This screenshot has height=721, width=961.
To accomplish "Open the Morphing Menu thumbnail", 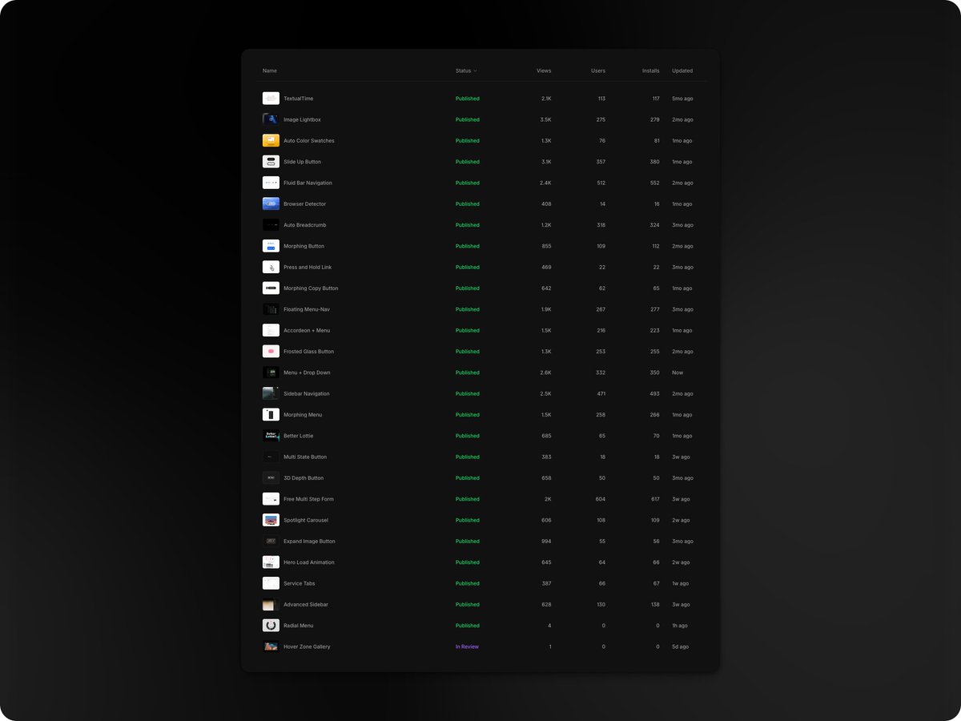I will [x=271, y=415].
